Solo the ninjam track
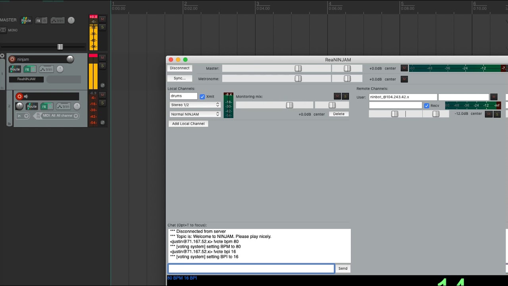The image size is (508, 286). (x=102, y=66)
